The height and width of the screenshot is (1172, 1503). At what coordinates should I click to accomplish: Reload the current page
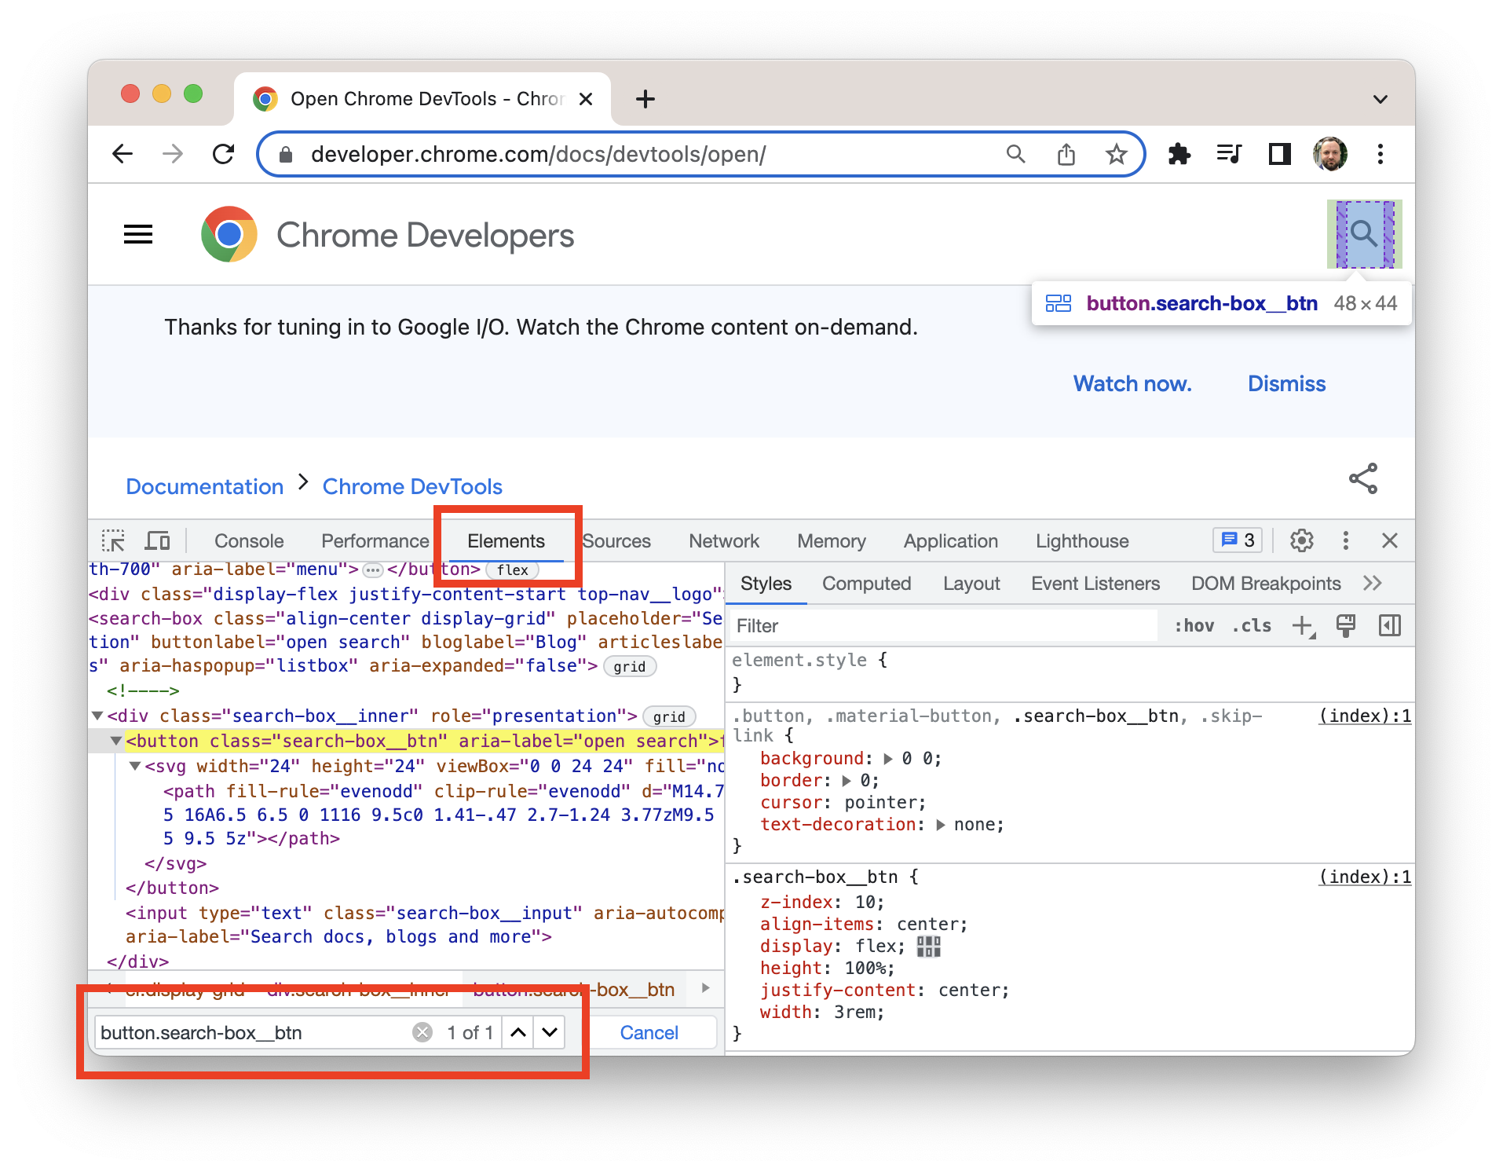(224, 154)
